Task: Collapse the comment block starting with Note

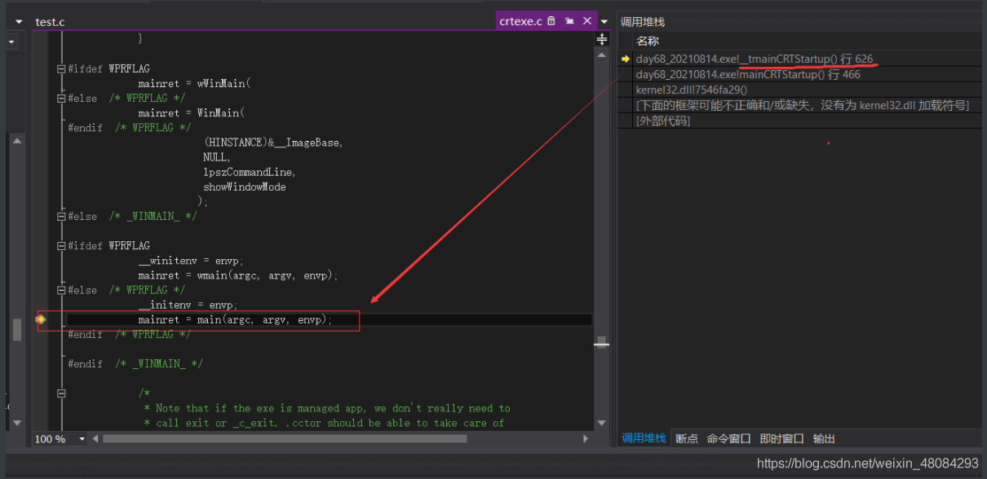Action: pos(61,393)
